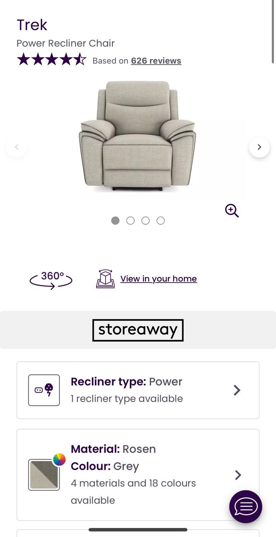Viewport: 276px width, 537px height.
Task: Tap the colour wheel icon
Action: tap(59, 459)
